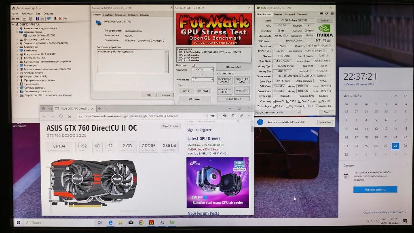The width and height of the screenshot is (414, 233).
Task: Open Справка menu in Device Manager
Action: 49,13
